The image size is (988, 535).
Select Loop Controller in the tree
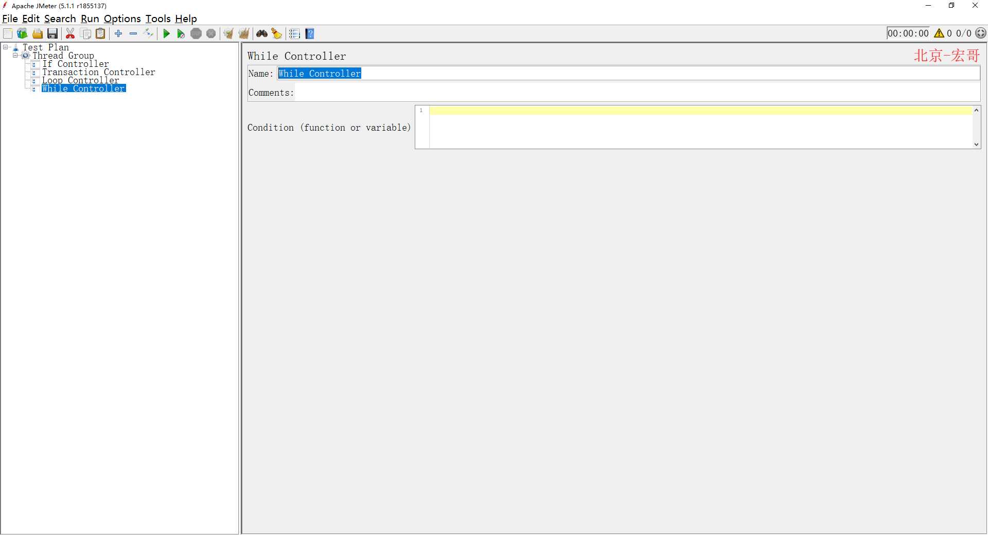[x=80, y=80]
